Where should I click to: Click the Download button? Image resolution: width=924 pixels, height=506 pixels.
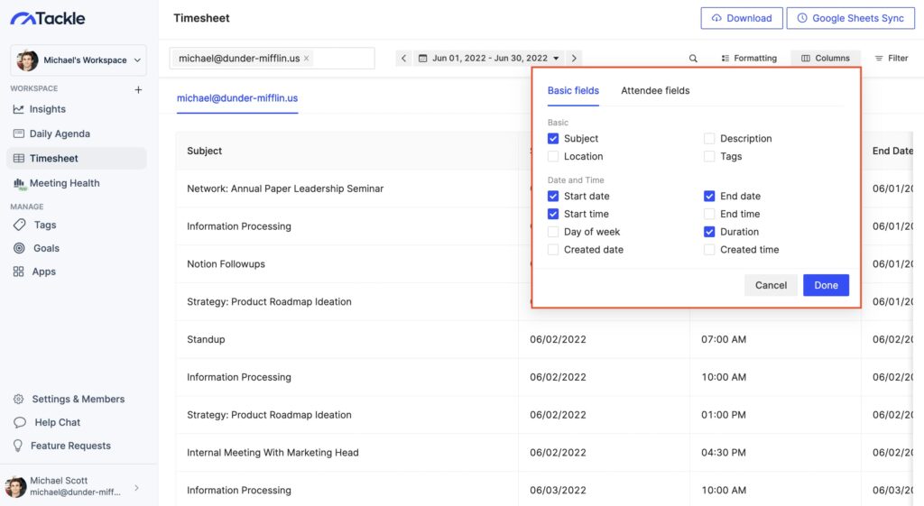[x=742, y=18]
